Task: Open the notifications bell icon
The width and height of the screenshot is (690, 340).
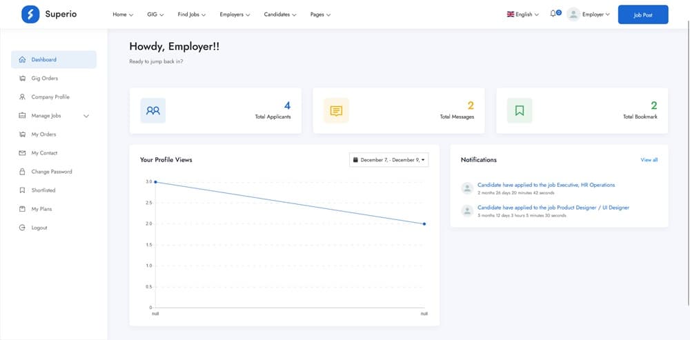Action: [x=553, y=14]
